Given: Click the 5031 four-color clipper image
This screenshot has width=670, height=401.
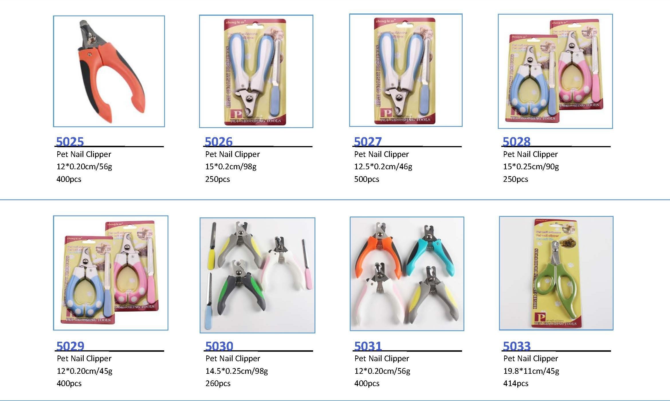Looking at the screenshot, I should tap(407, 274).
